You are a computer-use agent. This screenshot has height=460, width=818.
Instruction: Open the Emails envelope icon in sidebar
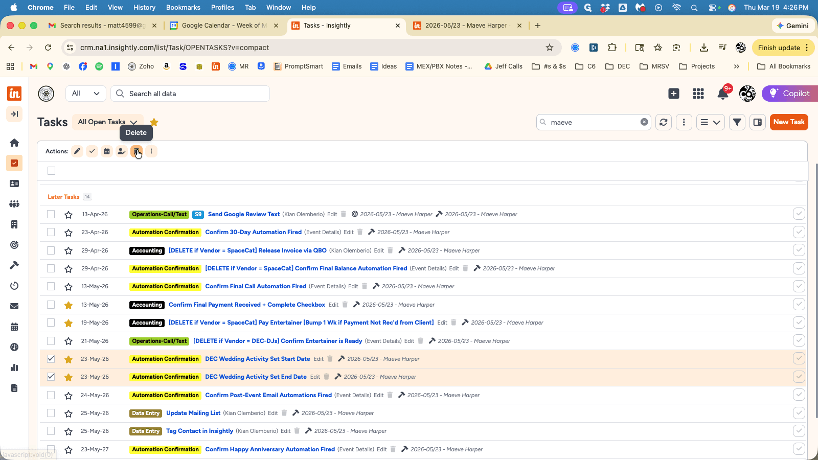pyautogui.click(x=14, y=306)
